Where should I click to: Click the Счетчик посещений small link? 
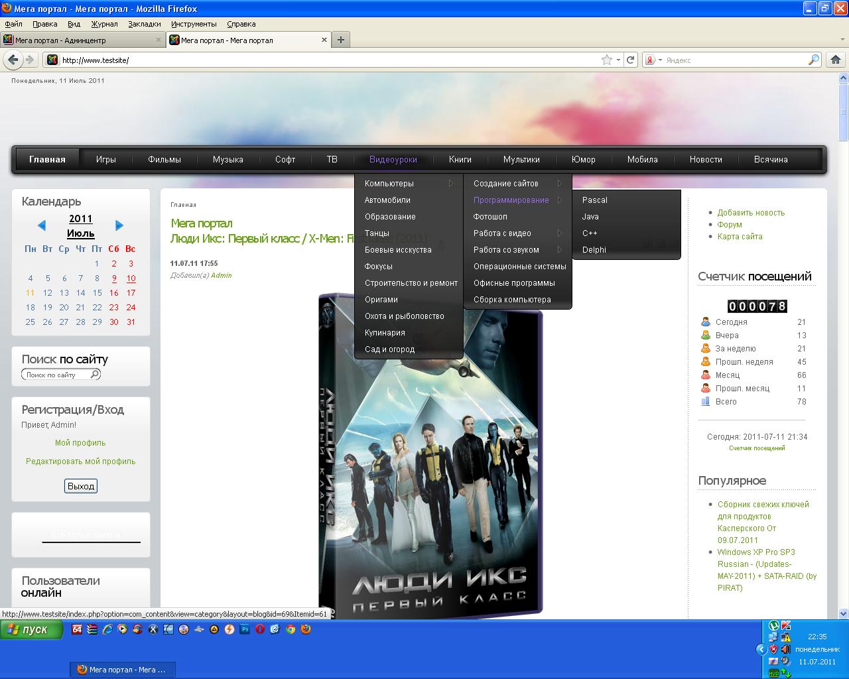pos(757,448)
